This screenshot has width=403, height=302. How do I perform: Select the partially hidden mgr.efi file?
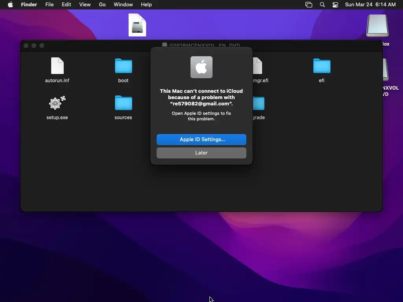[258, 66]
